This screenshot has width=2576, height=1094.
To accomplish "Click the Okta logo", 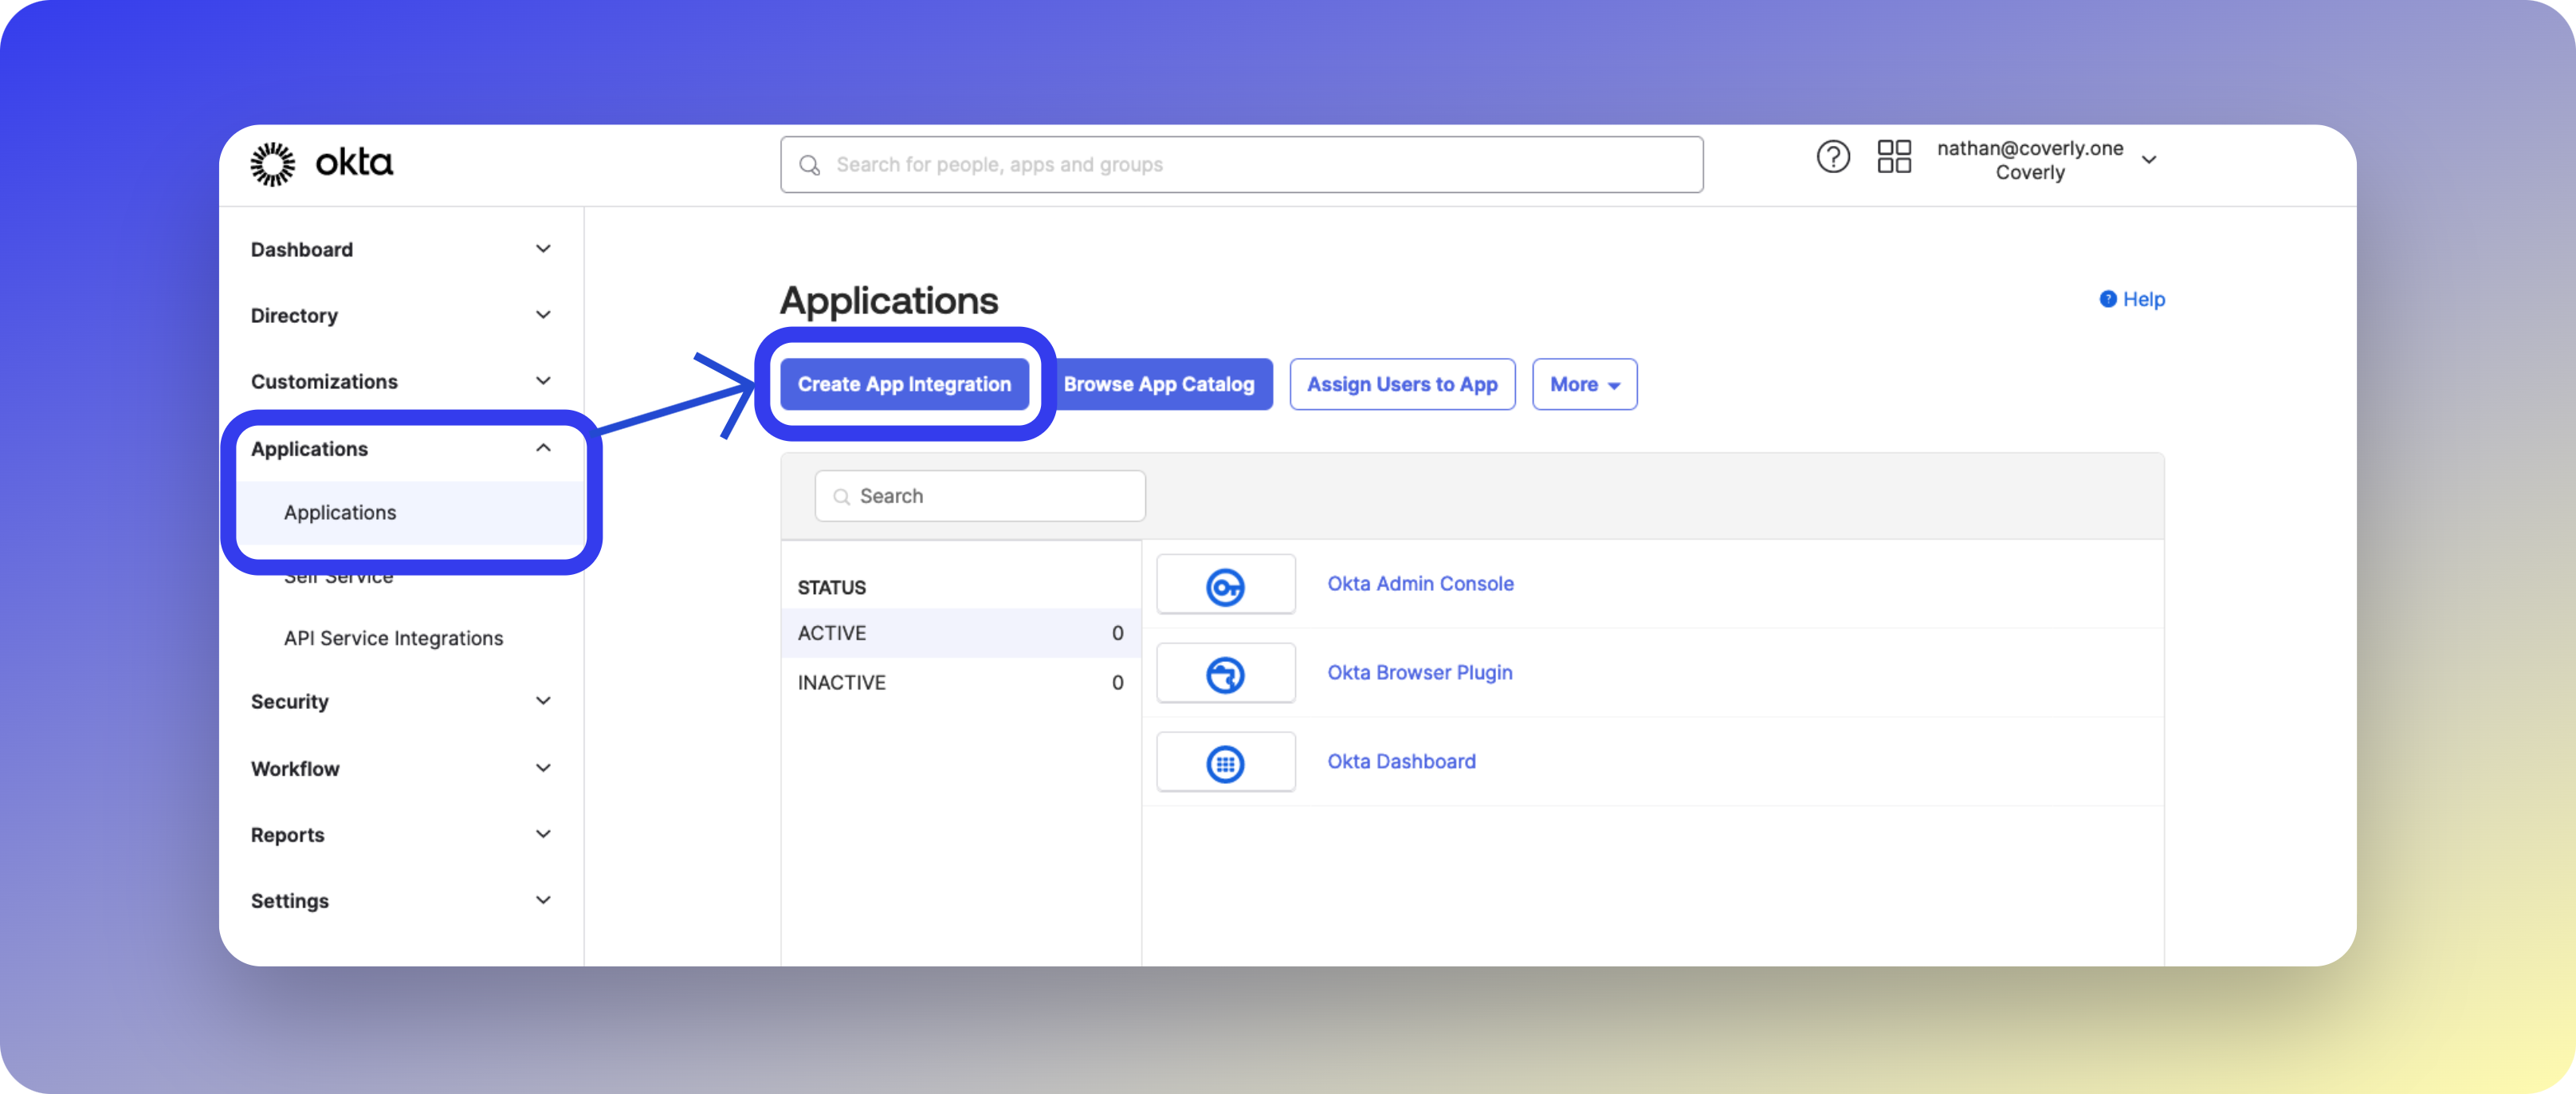I will (321, 164).
